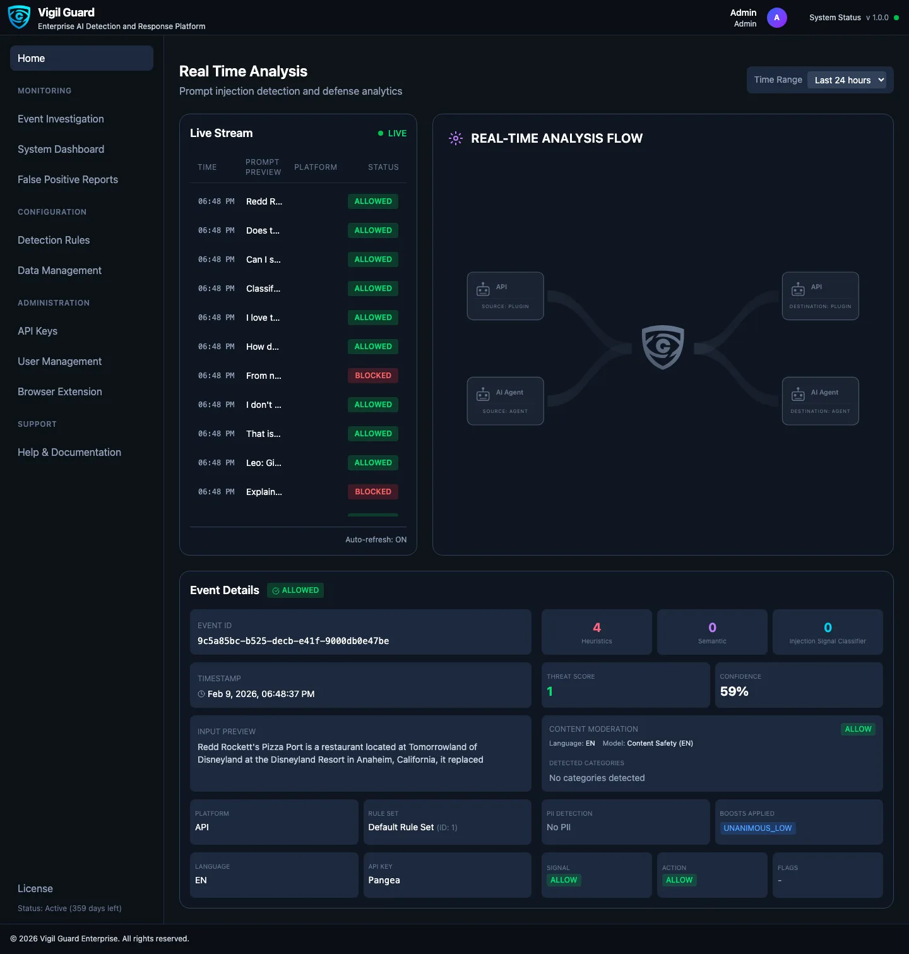The width and height of the screenshot is (909, 954).
Task: Click the BLOCKED badge on 'From n...' row
Action: (373, 376)
